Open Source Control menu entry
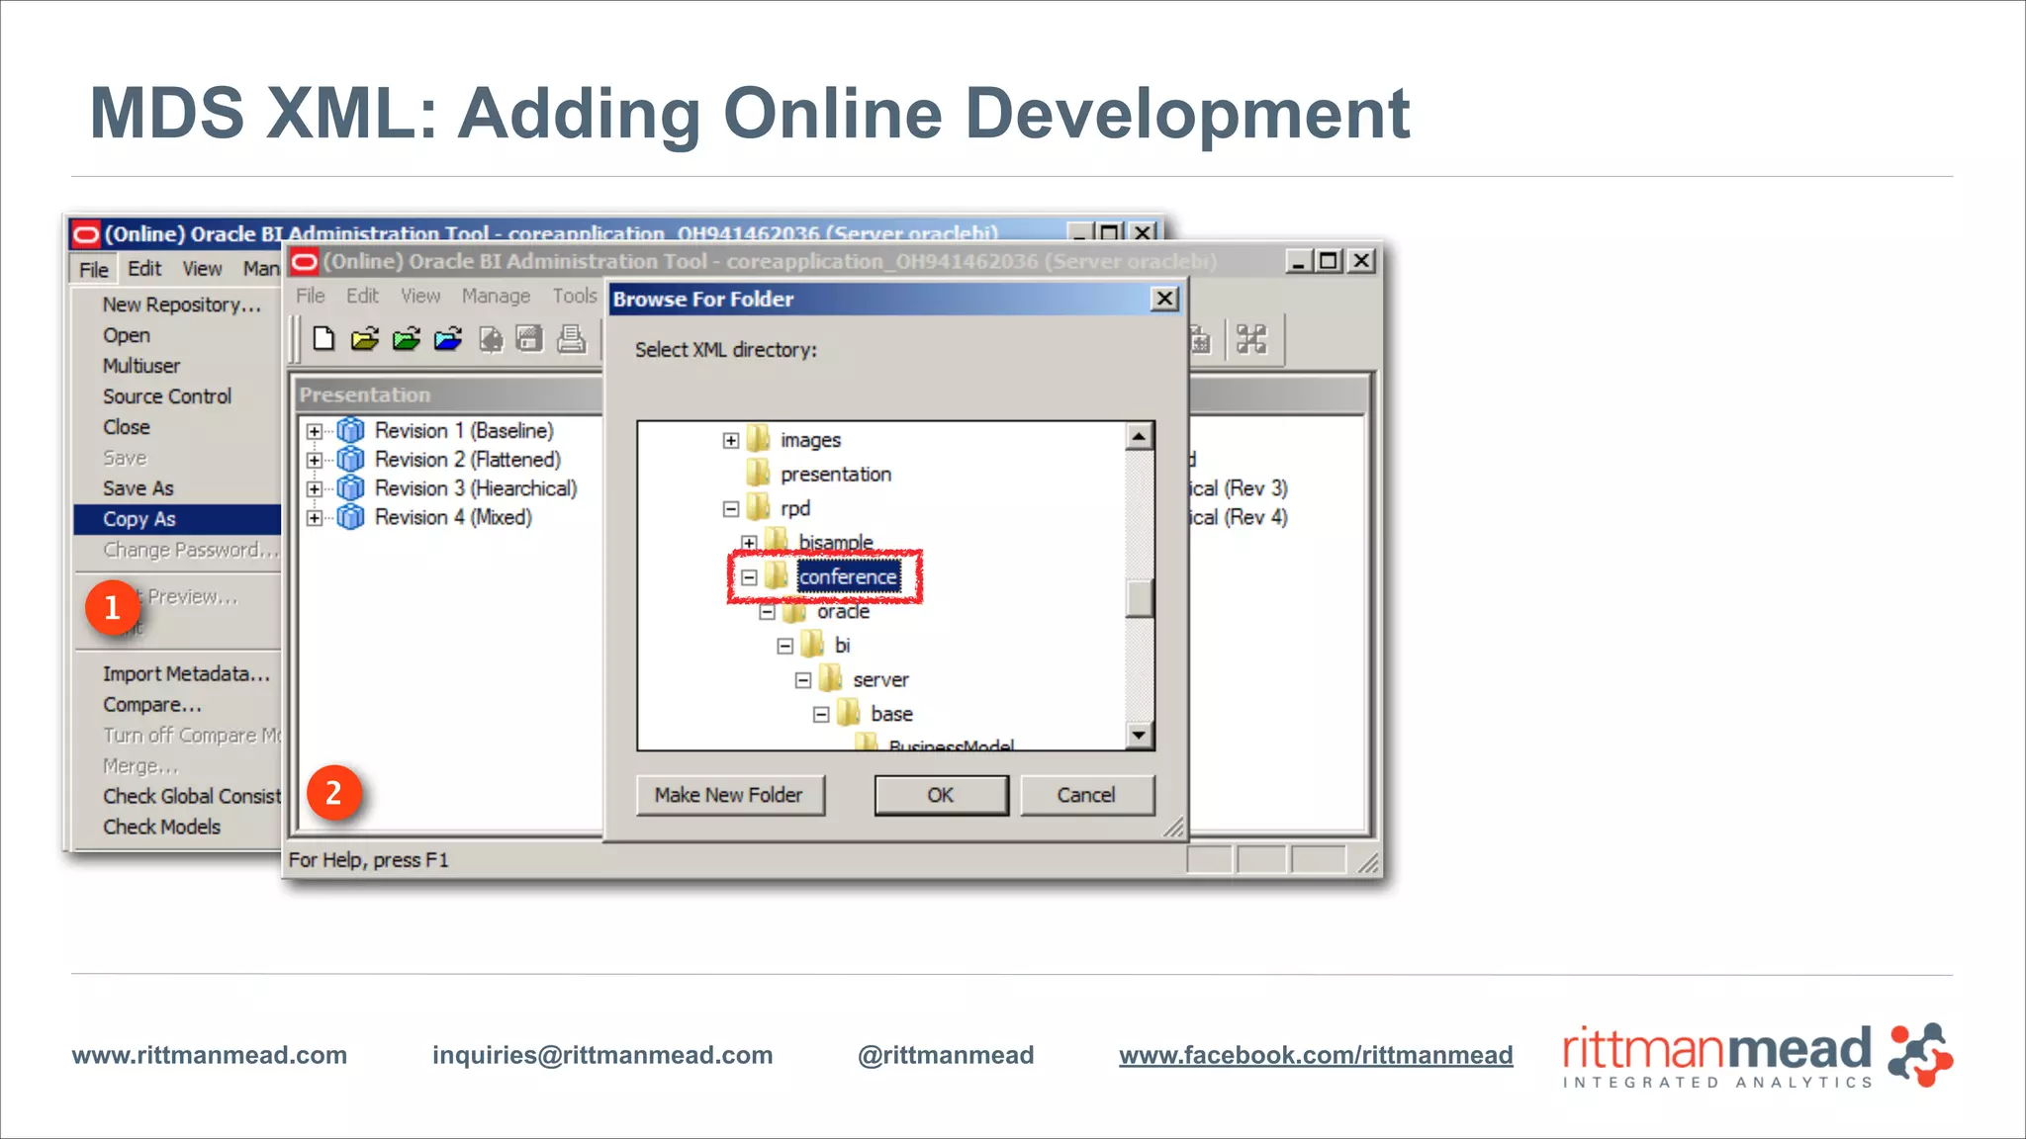The image size is (2026, 1139). 167,396
